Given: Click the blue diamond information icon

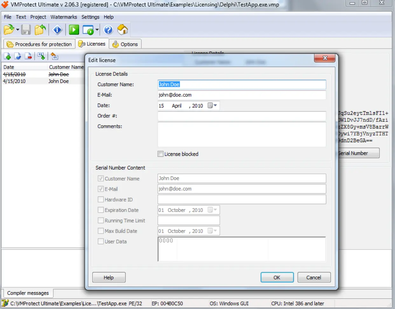Looking at the screenshot, I should tap(57, 30).
